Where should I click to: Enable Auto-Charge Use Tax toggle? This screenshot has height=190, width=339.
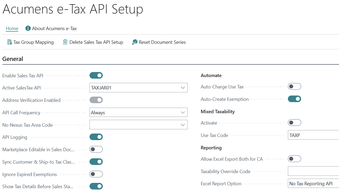[294, 87]
